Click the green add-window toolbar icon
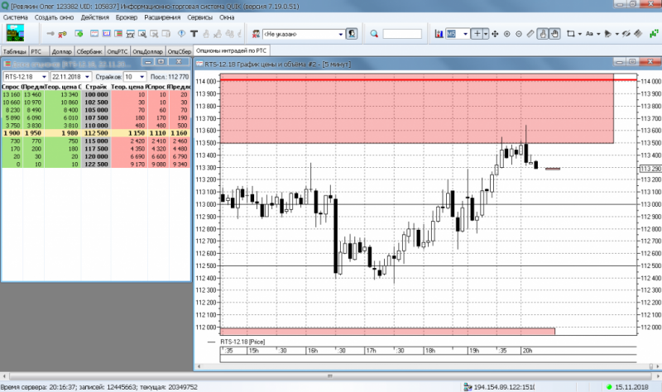662x392 pixels. click(79, 34)
